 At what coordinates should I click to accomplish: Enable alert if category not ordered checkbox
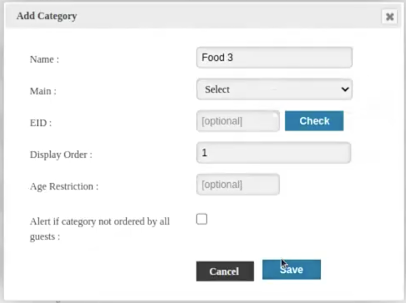[x=202, y=219]
